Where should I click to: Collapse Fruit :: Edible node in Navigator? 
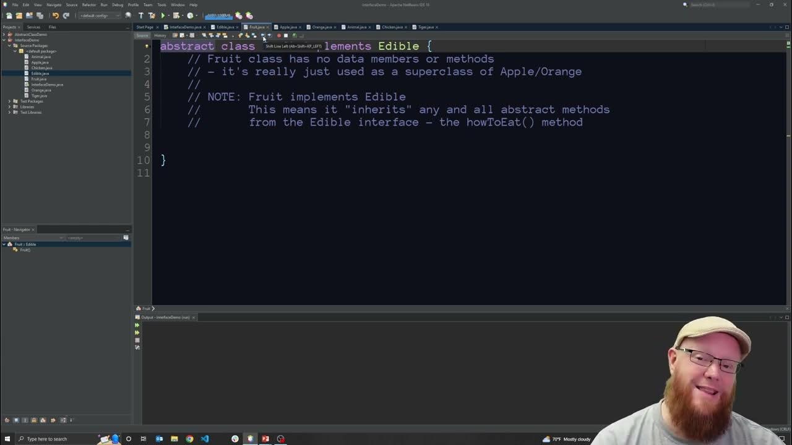[4, 244]
